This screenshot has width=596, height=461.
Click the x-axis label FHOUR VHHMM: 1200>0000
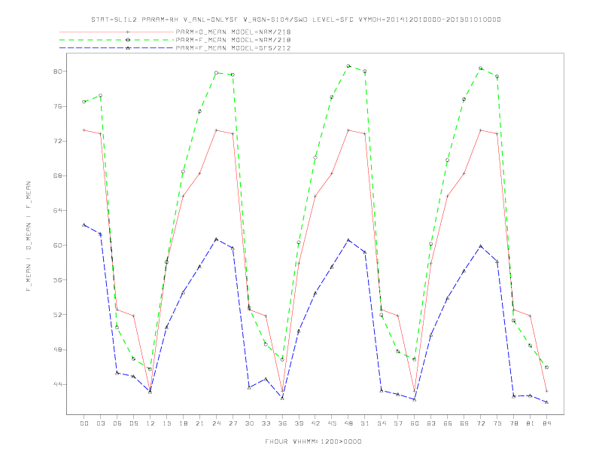click(313, 441)
